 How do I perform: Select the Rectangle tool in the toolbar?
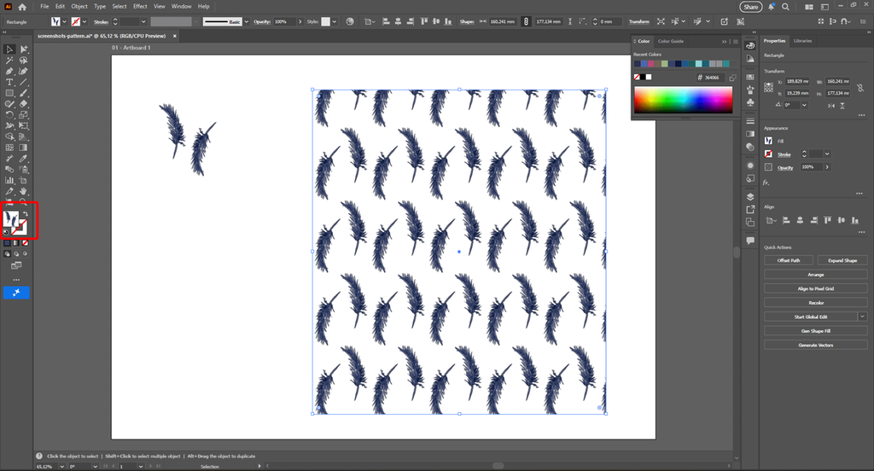pos(9,93)
